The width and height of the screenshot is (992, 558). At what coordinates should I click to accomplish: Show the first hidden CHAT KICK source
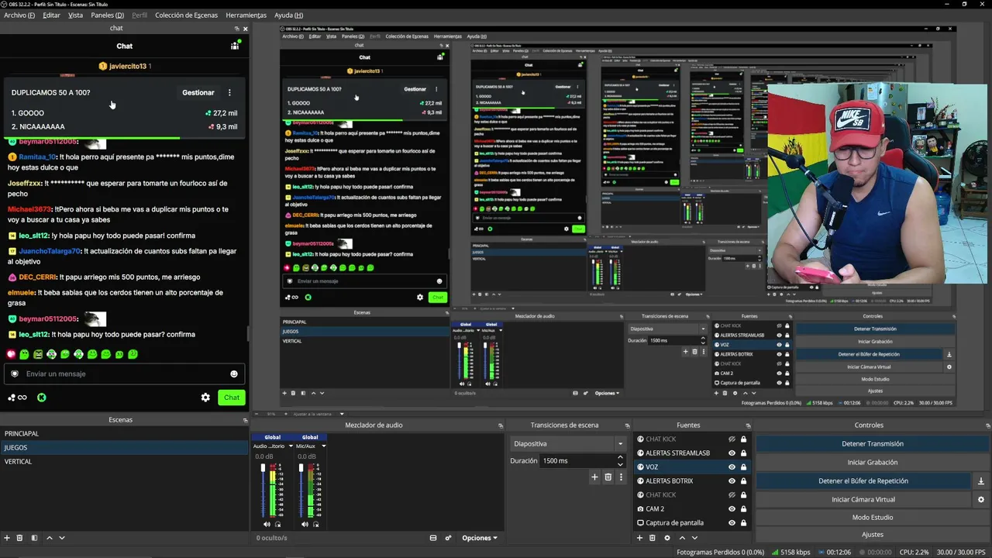(732, 439)
